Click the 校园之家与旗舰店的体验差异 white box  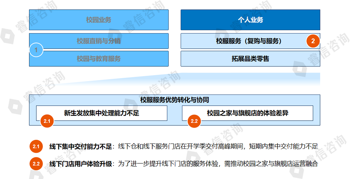[x=248, y=113]
